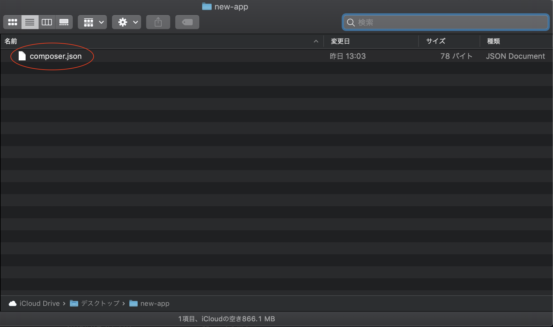Focus the 検索 search field
553x327 pixels.
click(445, 22)
